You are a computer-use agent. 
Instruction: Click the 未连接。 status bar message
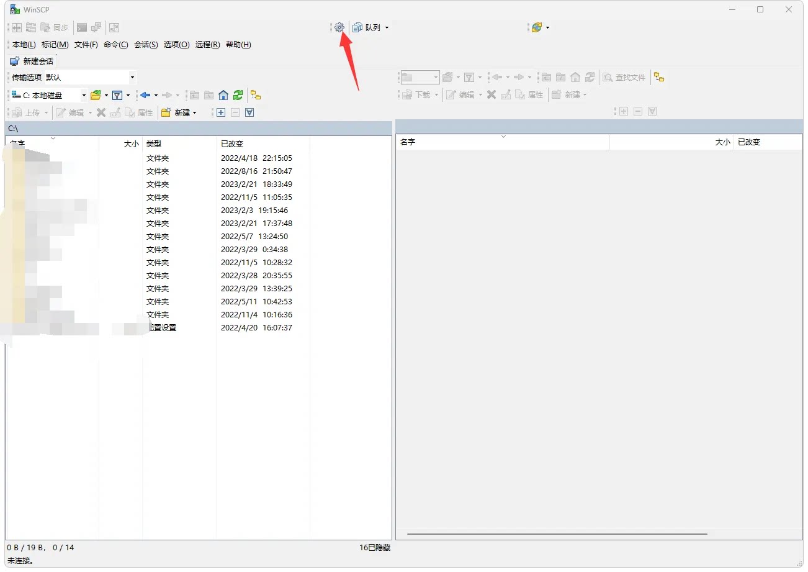(x=20, y=561)
